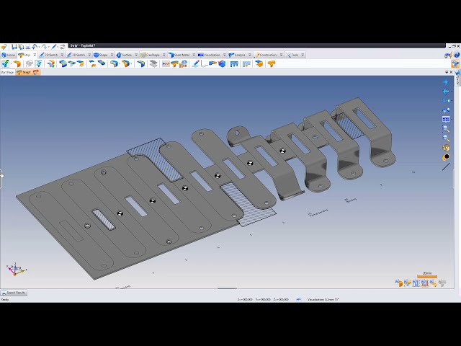Open the Tools tab dropdown arrow
Image resolution: width=461 pixels, height=346 pixels.
[x=303, y=55]
